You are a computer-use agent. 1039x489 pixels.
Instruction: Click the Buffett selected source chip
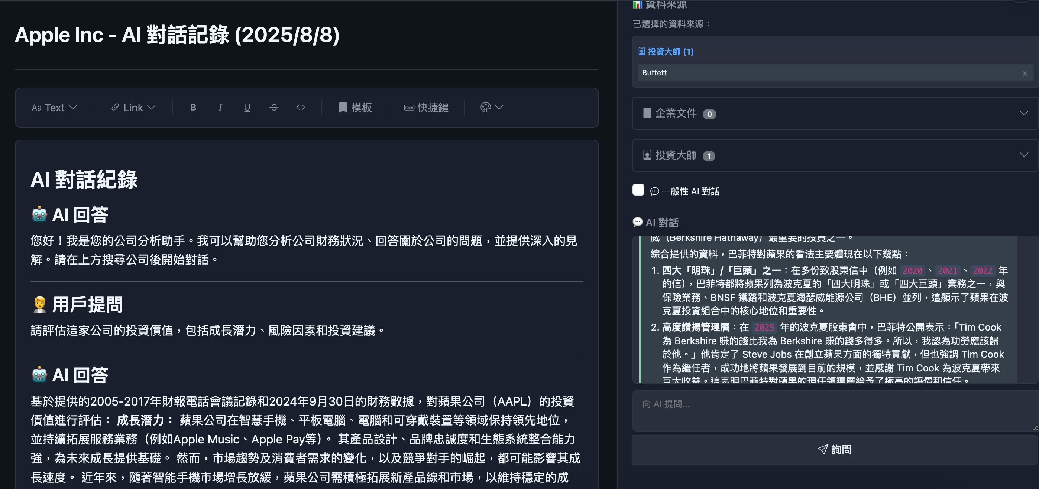tap(654, 73)
